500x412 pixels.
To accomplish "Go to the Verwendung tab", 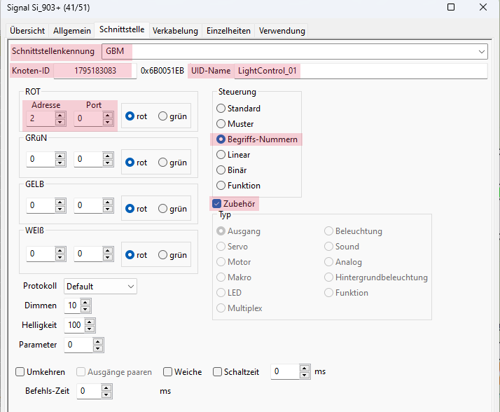I will click(x=282, y=31).
